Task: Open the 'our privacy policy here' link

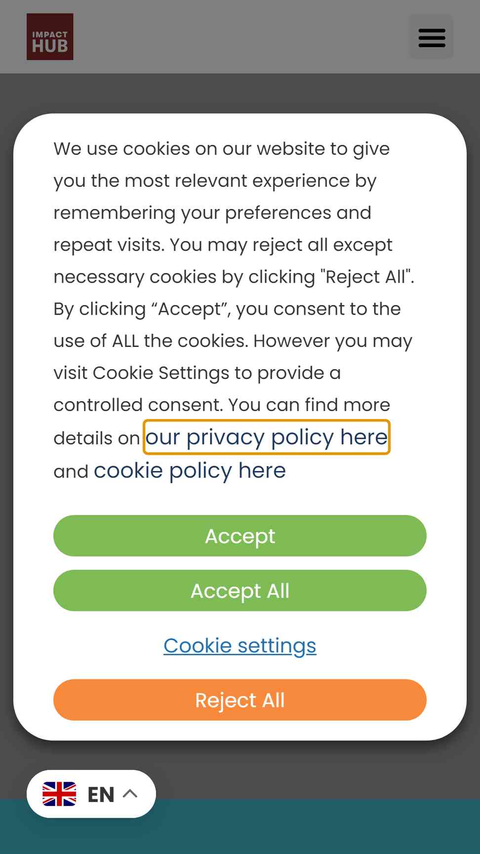Action: (267, 437)
